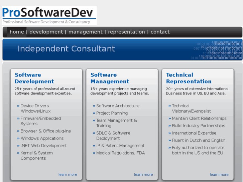Click the bullet arrow beside Windows Applications

coord(18,139)
